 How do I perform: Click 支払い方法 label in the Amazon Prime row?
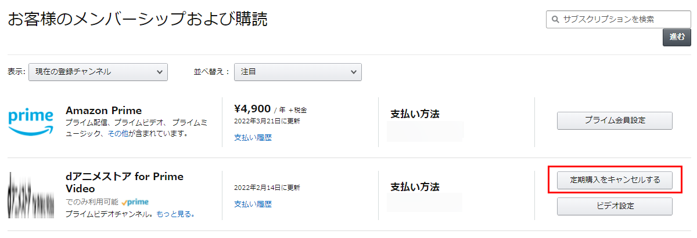415,114
